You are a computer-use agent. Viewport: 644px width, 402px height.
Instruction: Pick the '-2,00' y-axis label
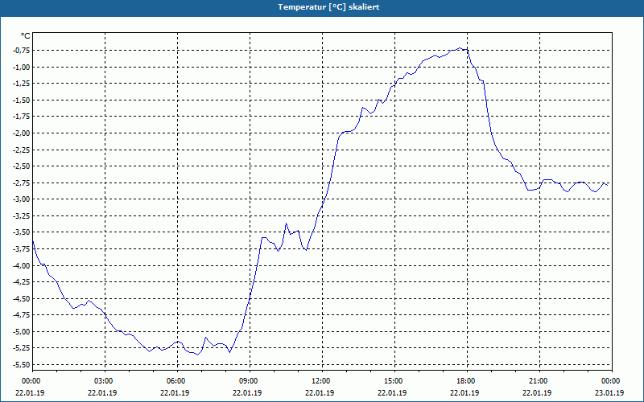coord(23,133)
